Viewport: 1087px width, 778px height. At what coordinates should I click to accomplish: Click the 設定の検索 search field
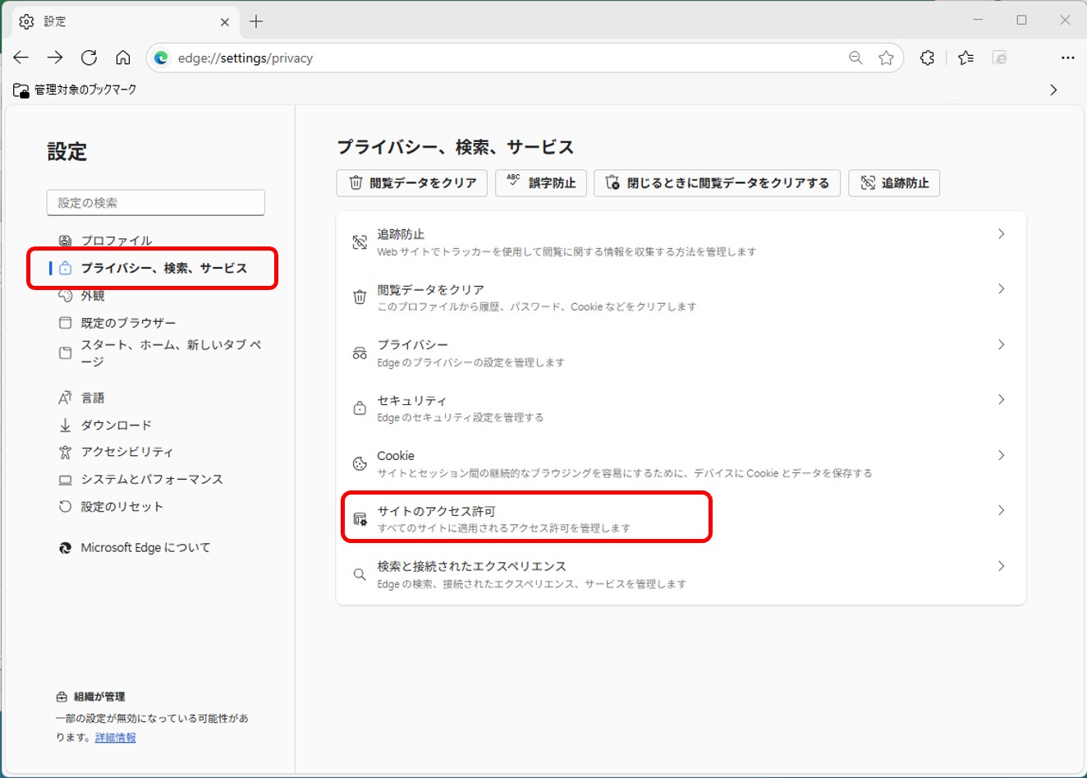pos(156,203)
